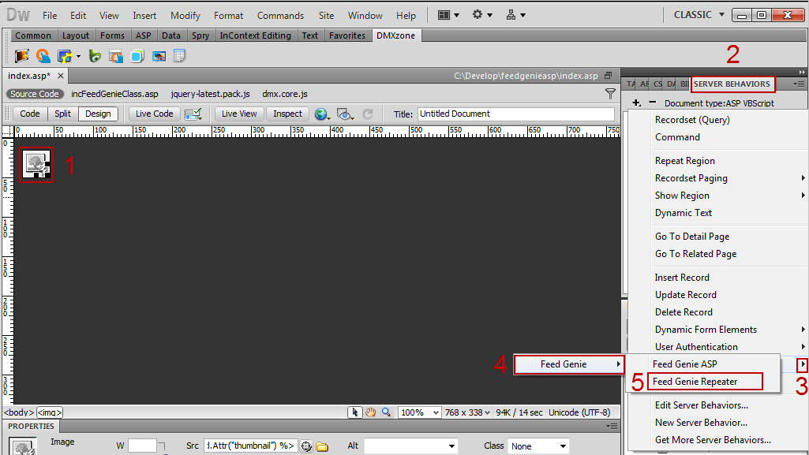Open the Visual Aids eye icon
Viewport: 809px width, 455px height.
[x=345, y=114]
